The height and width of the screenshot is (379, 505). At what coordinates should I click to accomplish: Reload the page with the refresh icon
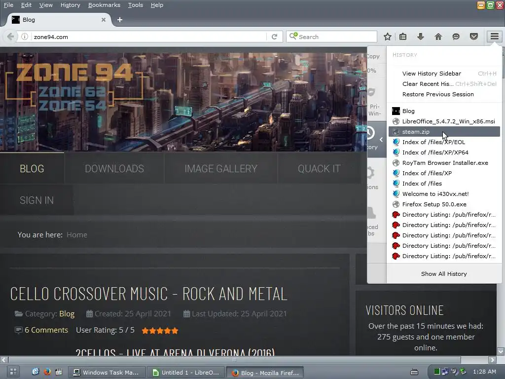click(x=274, y=37)
